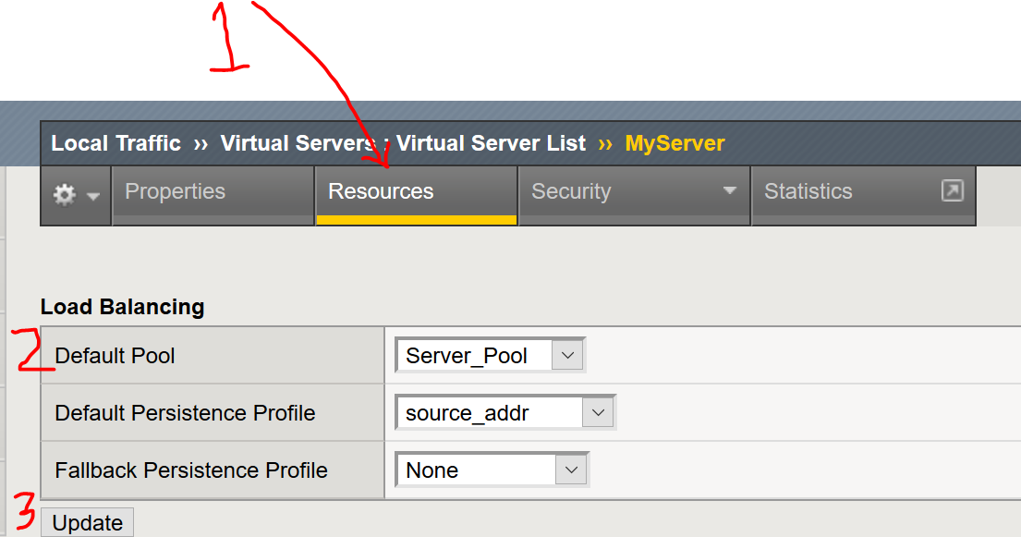Click the MyServer breadcrumb name
The image size is (1021, 537).
[x=675, y=143]
